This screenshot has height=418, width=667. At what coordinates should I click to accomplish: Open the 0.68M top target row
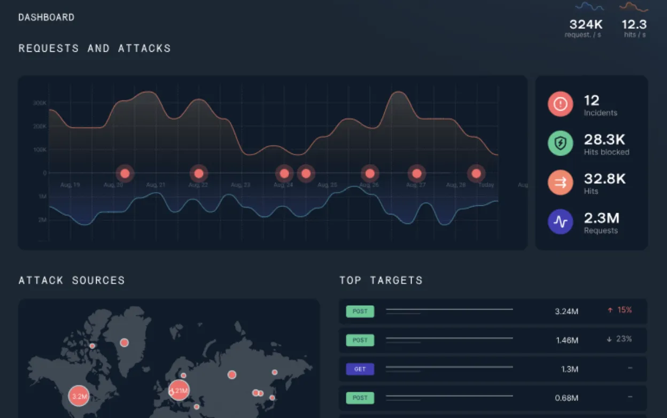[x=493, y=398]
